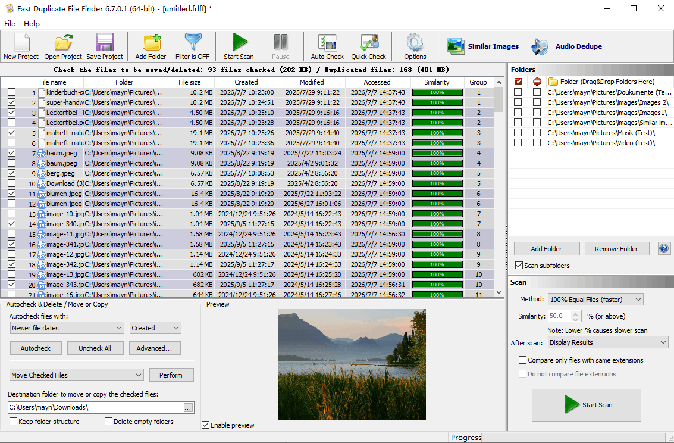The height and width of the screenshot is (443, 674).
Task: Sort by the File size column header
Action: pyautogui.click(x=190, y=82)
